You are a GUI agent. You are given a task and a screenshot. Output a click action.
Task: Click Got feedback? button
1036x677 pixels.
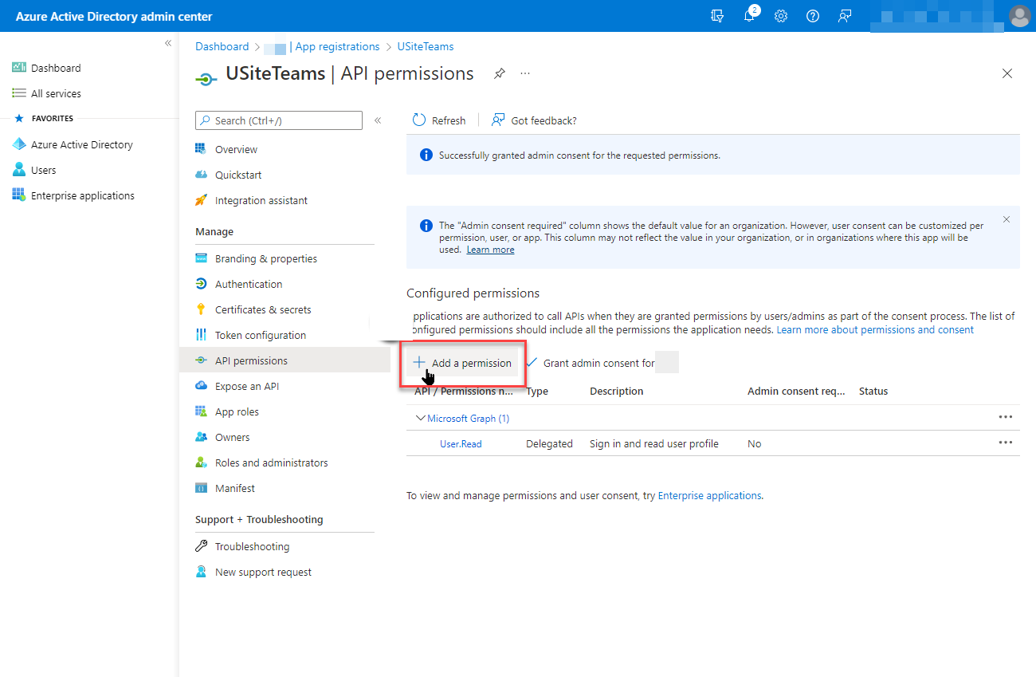click(534, 120)
